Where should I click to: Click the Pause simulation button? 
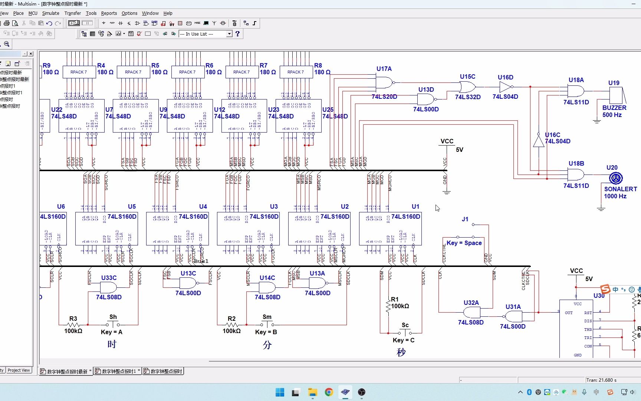pos(87,23)
